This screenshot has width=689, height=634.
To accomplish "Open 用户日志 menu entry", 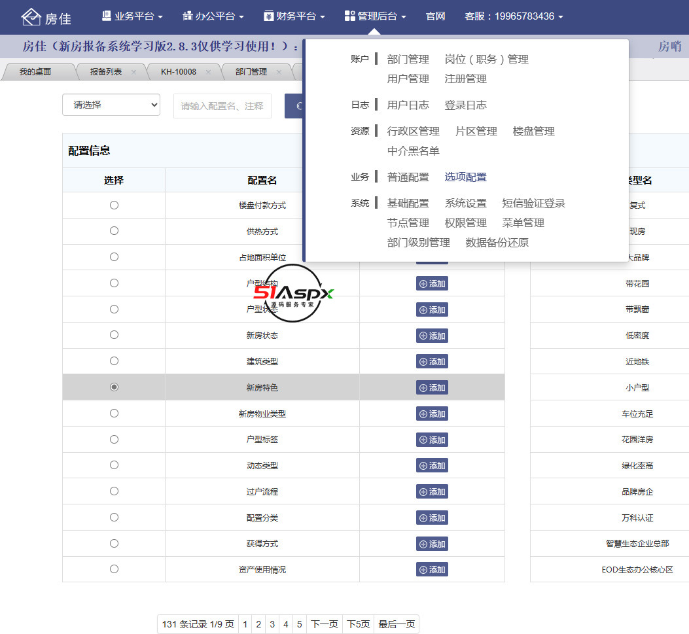I will click(408, 105).
